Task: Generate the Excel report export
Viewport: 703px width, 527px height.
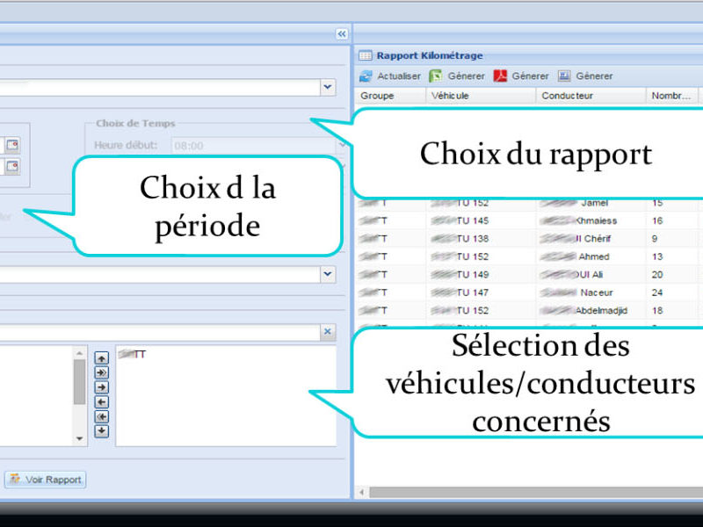Action: [435, 76]
